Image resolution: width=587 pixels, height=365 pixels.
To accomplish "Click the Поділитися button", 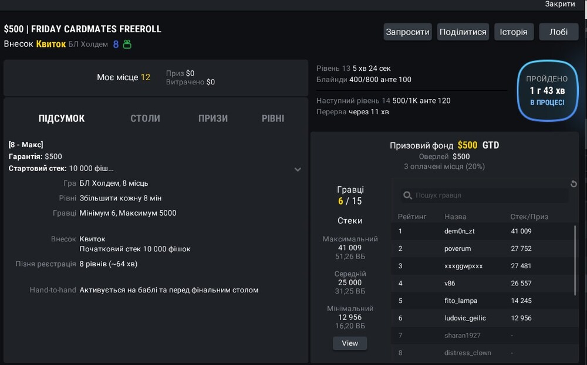I will [463, 32].
